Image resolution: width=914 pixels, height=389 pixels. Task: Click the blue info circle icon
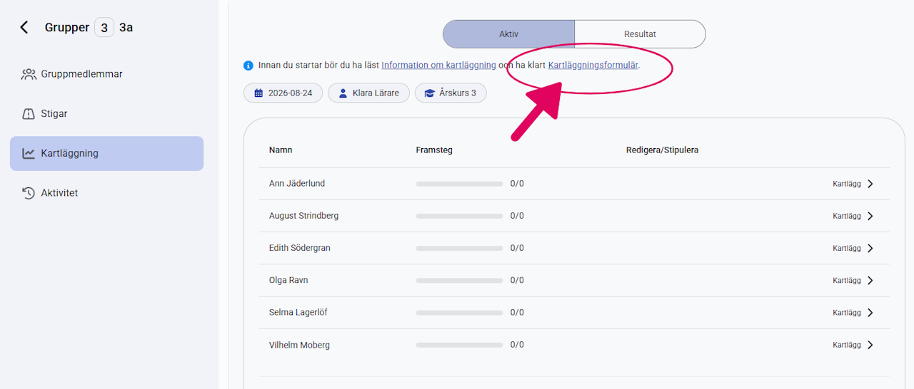point(248,66)
